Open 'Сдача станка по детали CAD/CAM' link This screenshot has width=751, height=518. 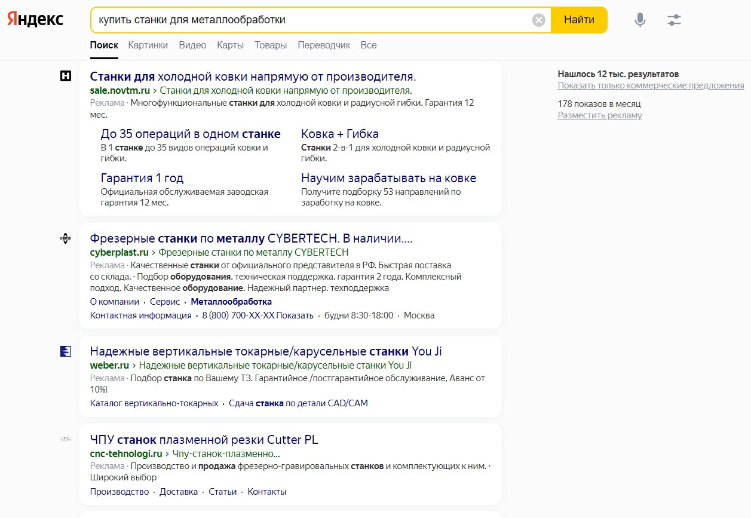click(298, 403)
